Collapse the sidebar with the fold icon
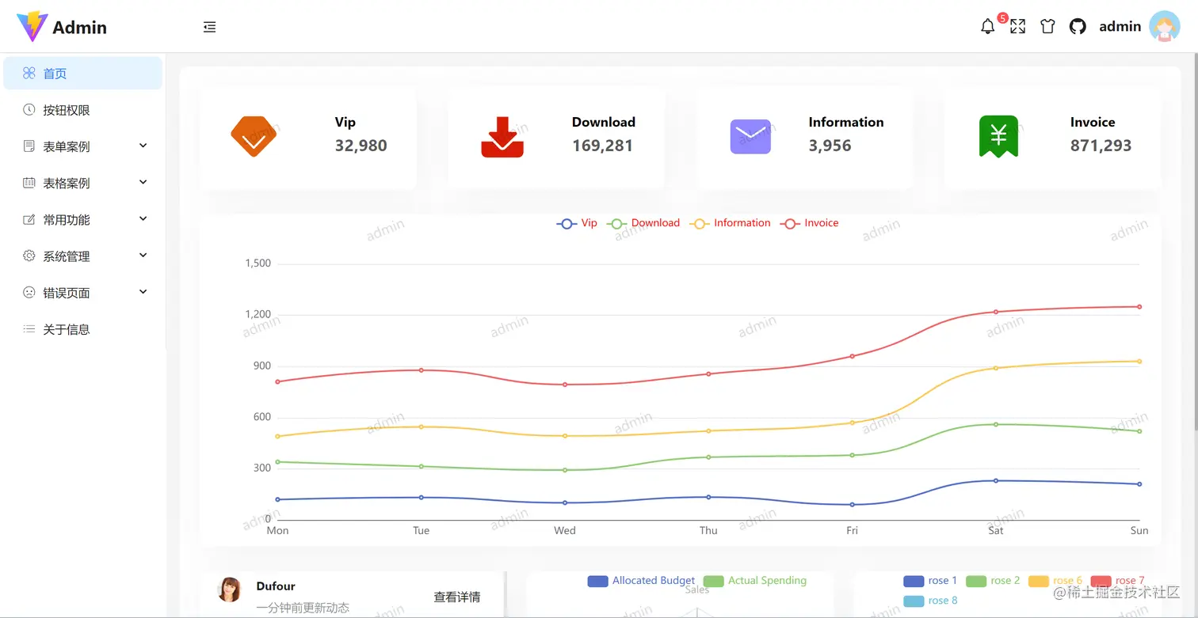1198x618 pixels. [209, 26]
